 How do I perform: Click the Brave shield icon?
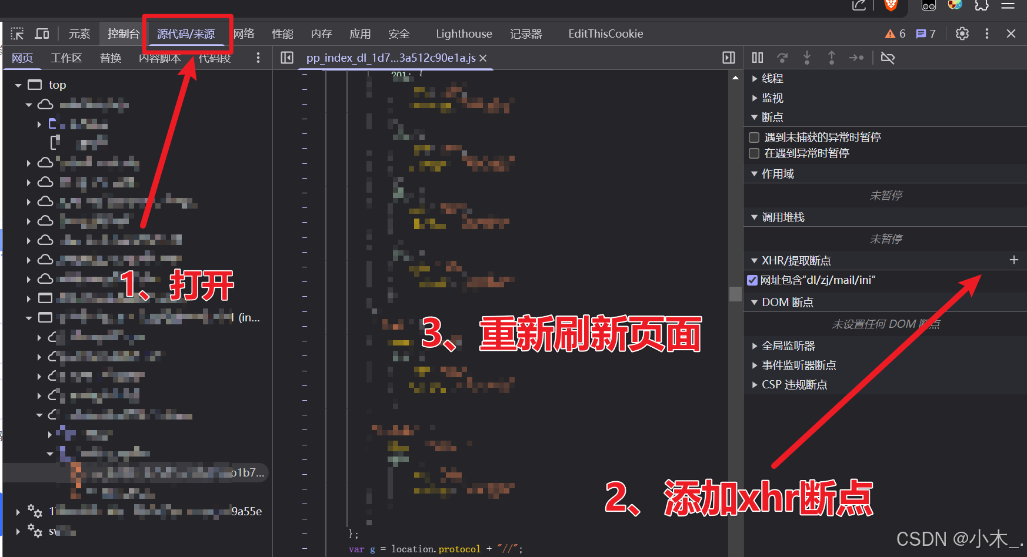(x=892, y=5)
